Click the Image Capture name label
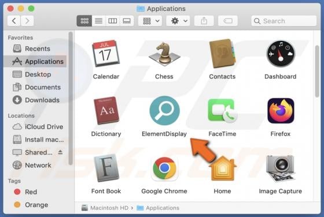Image resolution: width=324 pixels, height=217 pixels. click(281, 191)
